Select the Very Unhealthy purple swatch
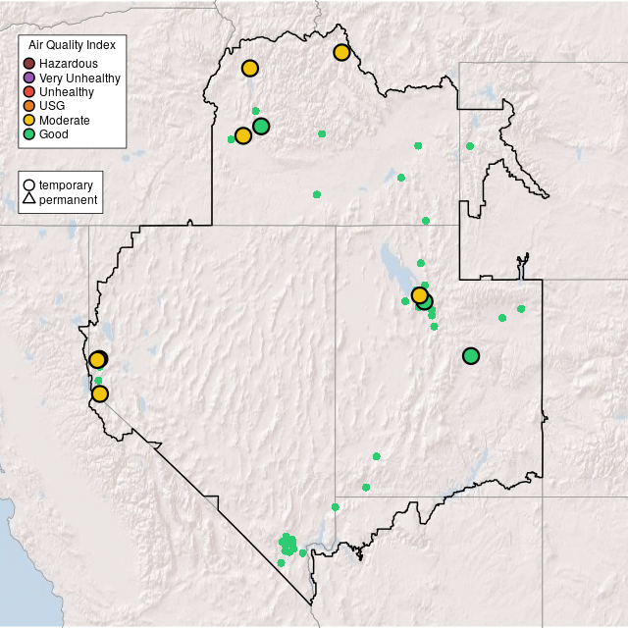Screen dimensions: 628x628 coord(29,78)
